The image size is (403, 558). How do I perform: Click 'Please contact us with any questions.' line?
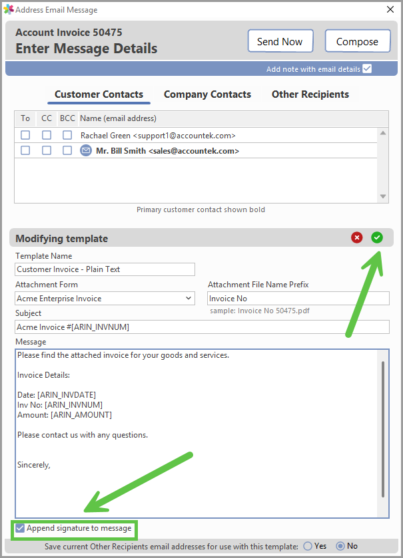(x=83, y=435)
